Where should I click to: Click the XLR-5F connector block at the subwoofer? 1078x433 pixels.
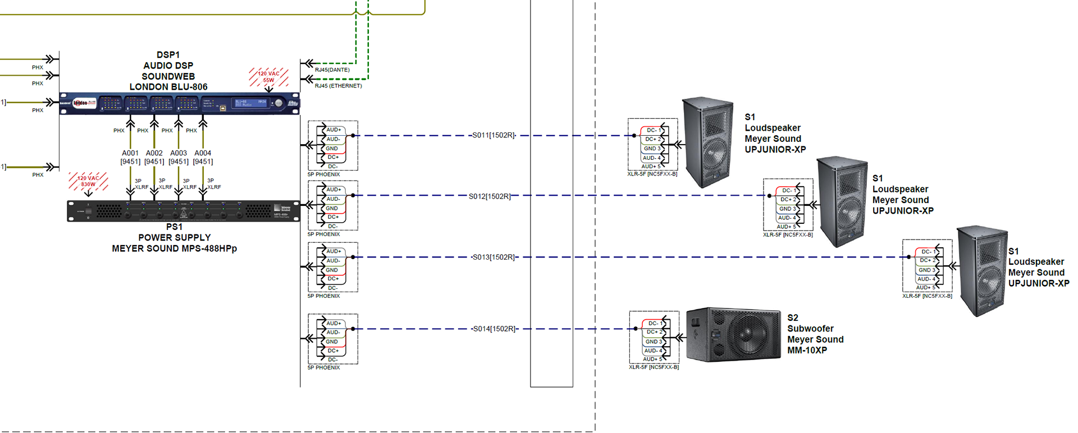pyautogui.click(x=654, y=338)
